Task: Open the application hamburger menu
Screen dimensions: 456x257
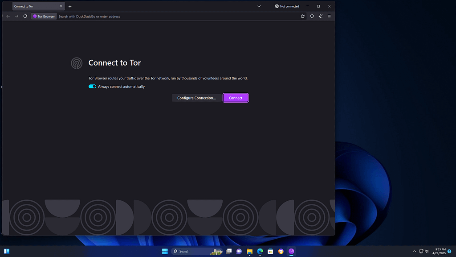Action: [329, 17]
